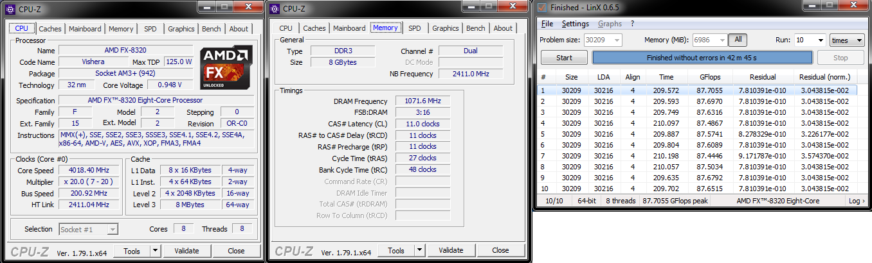The width and height of the screenshot is (872, 263).
Task: Click the Name field AMD FX-8320
Action: point(125,50)
